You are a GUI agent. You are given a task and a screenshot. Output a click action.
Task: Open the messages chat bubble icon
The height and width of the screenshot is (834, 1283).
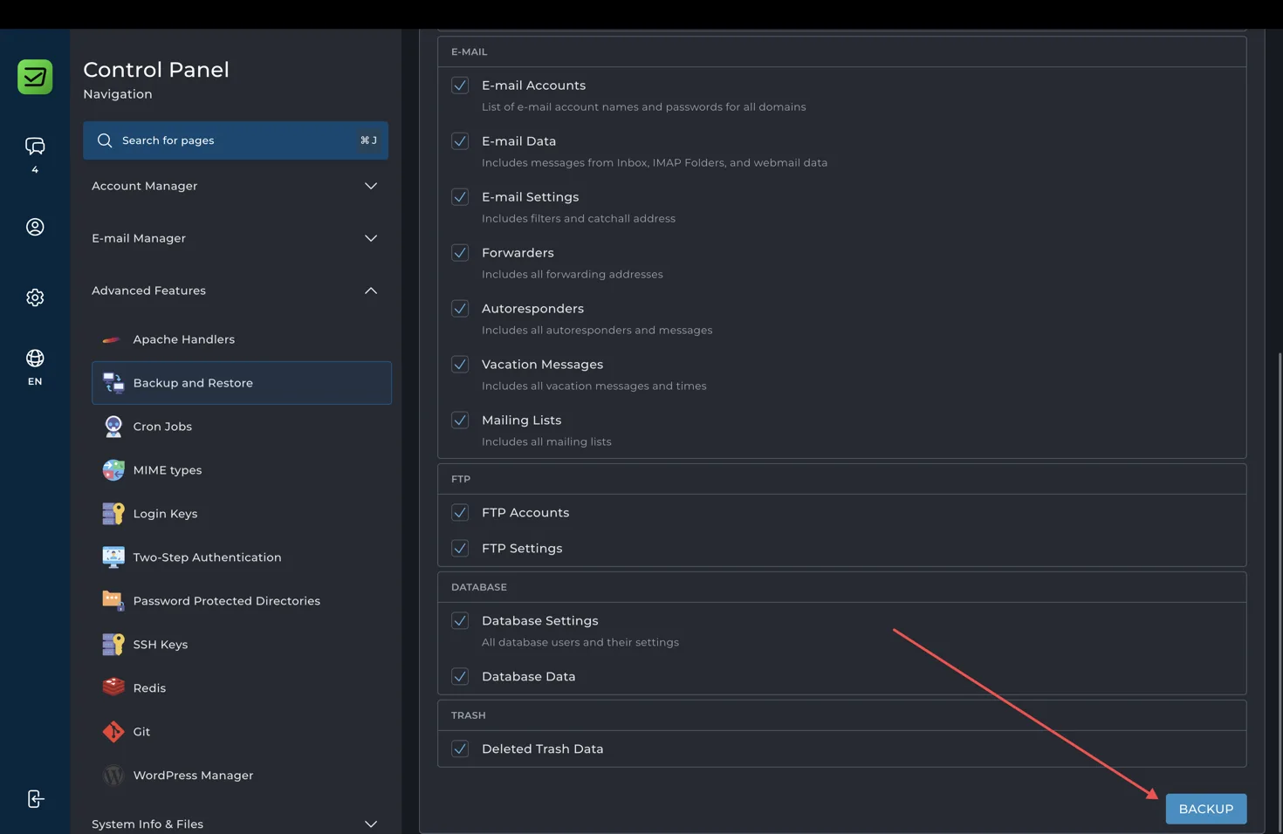pyautogui.click(x=35, y=146)
